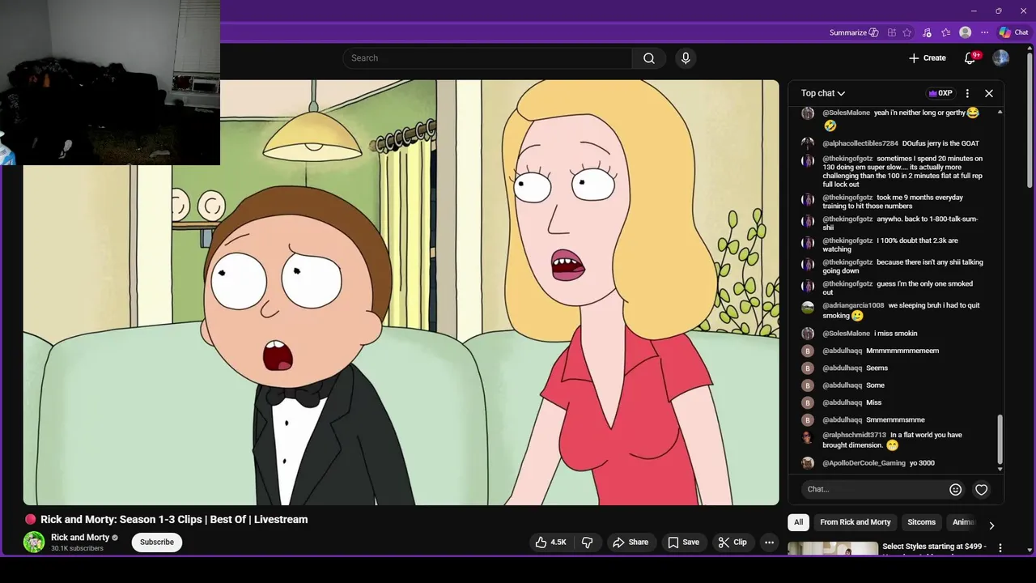This screenshot has height=583, width=1036.
Task: Show next filter chips arrow
Action: (991, 526)
